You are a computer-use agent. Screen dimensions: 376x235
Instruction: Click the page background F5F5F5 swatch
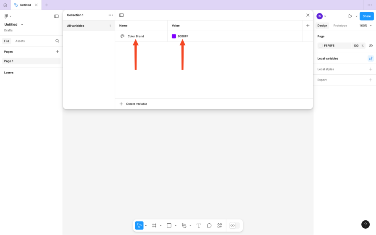321,46
